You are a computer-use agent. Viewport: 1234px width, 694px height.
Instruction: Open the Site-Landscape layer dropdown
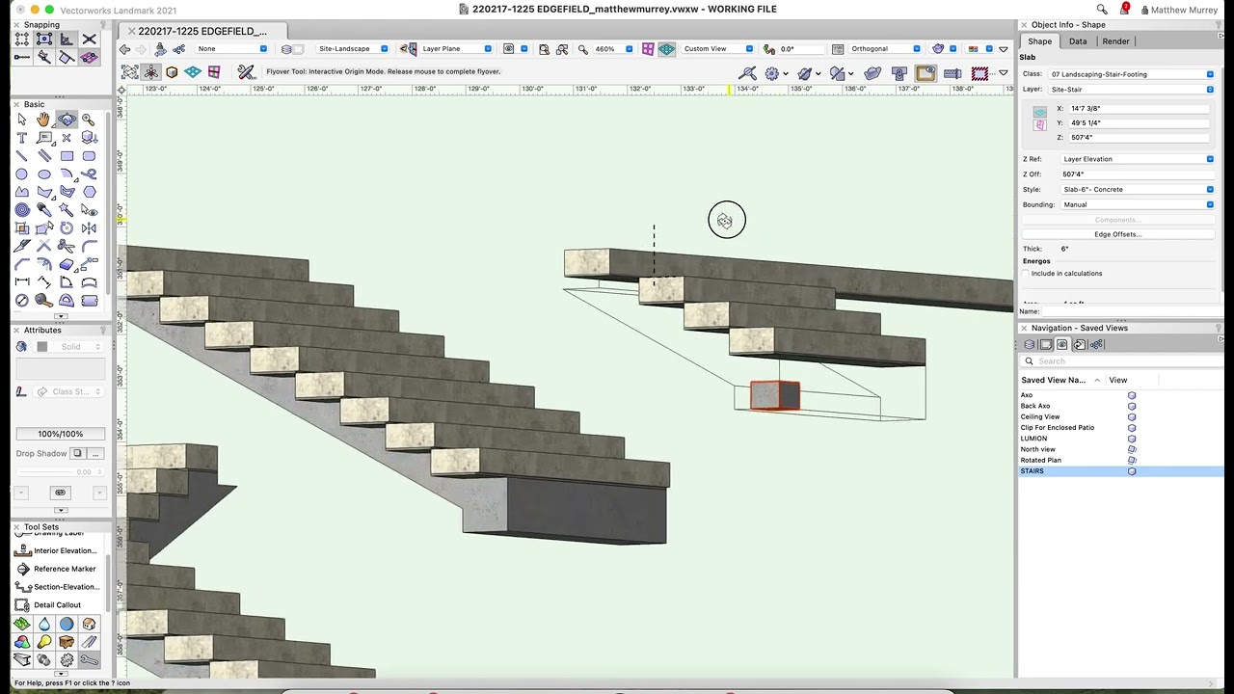click(352, 48)
